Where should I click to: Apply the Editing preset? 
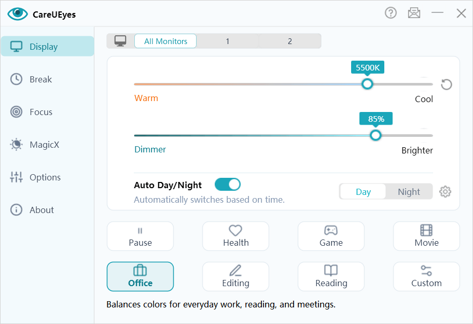coord(235,276)
